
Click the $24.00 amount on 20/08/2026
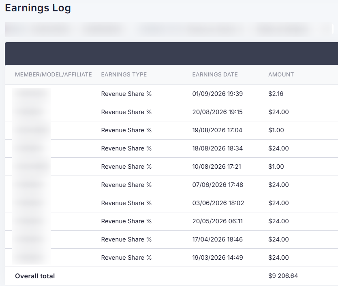(278, 112)
